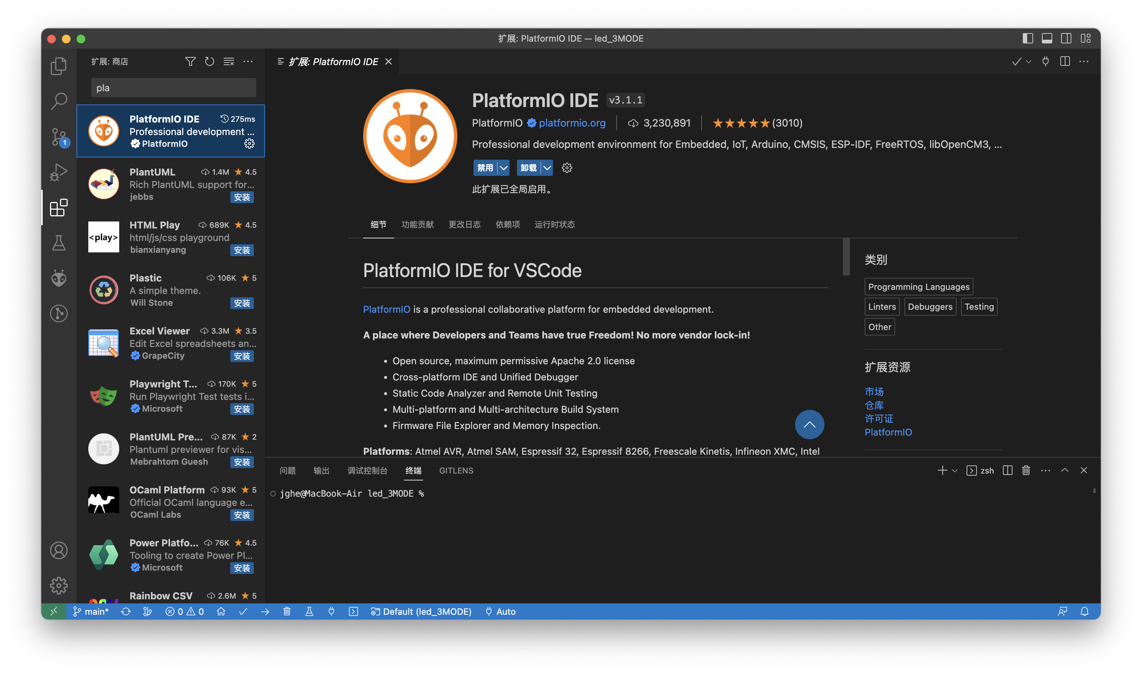The height and width of the screenshot is (674, 1142).
Task: Install the PlantUML extension
Action: 242,197
